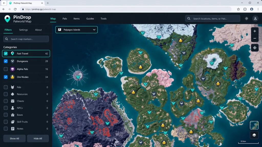Click the Resources tree icon
This screenshot has height=147, width=262.
pyautogui.click(x=13, y=94)
